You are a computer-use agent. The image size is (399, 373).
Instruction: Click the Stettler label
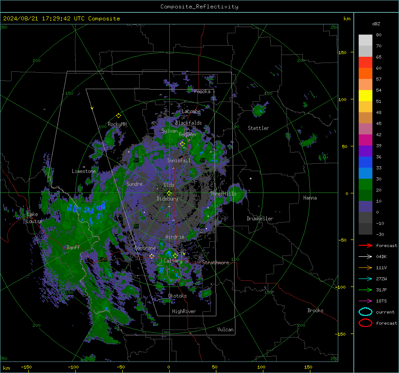click(258, 128)
